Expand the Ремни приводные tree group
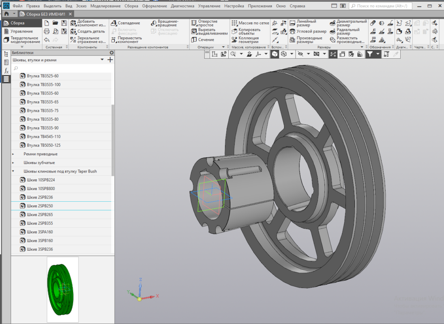This screenshot has width=444, height=324. [x=13, y=154]
